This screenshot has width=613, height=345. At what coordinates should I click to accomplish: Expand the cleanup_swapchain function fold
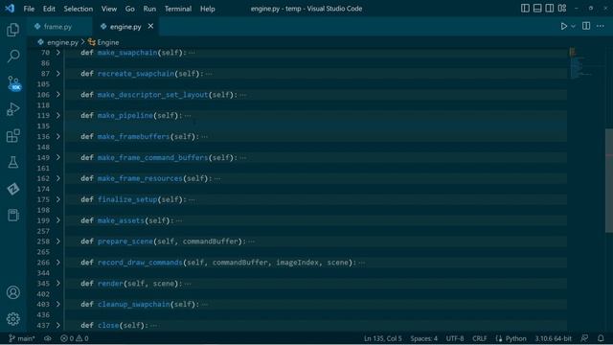pyautogui.click(x=58, y=305)
